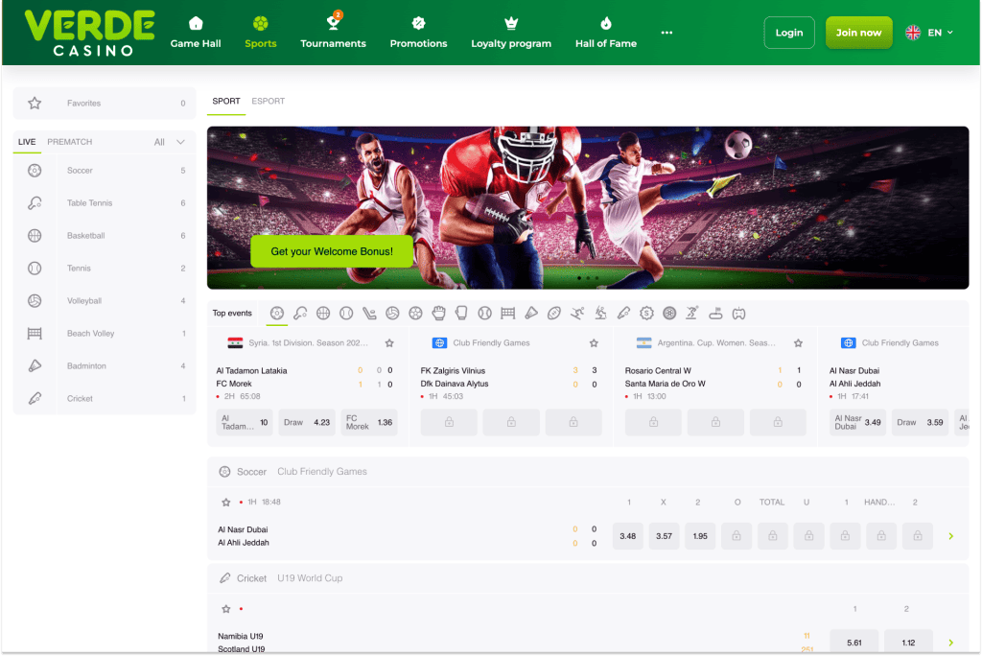Switch to the SPORT tab
This screenshot has width=982, height=656.
[226, 102]
